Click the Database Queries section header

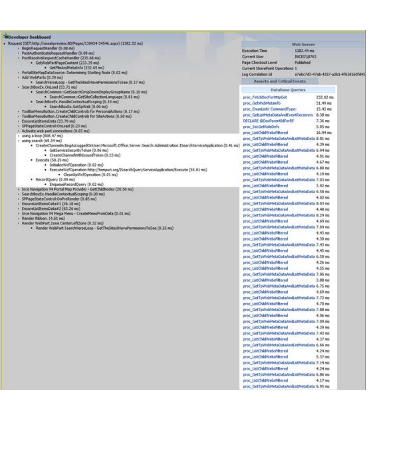tap(288, 90)
